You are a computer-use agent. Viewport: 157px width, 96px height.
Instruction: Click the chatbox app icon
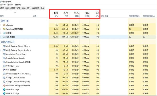[x=4, y=25]
